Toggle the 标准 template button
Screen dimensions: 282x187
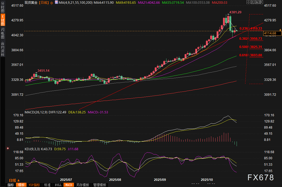[x=47, y=185]
